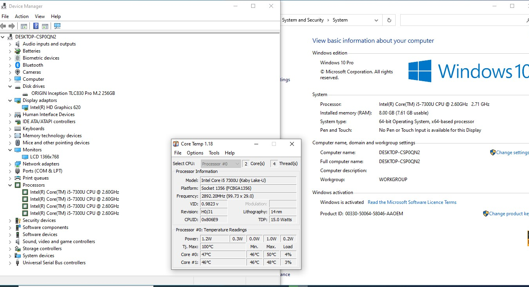Click the Model field in Core Temp
The height and width of the screenshot is (287, 529).
tap(248, 180)
